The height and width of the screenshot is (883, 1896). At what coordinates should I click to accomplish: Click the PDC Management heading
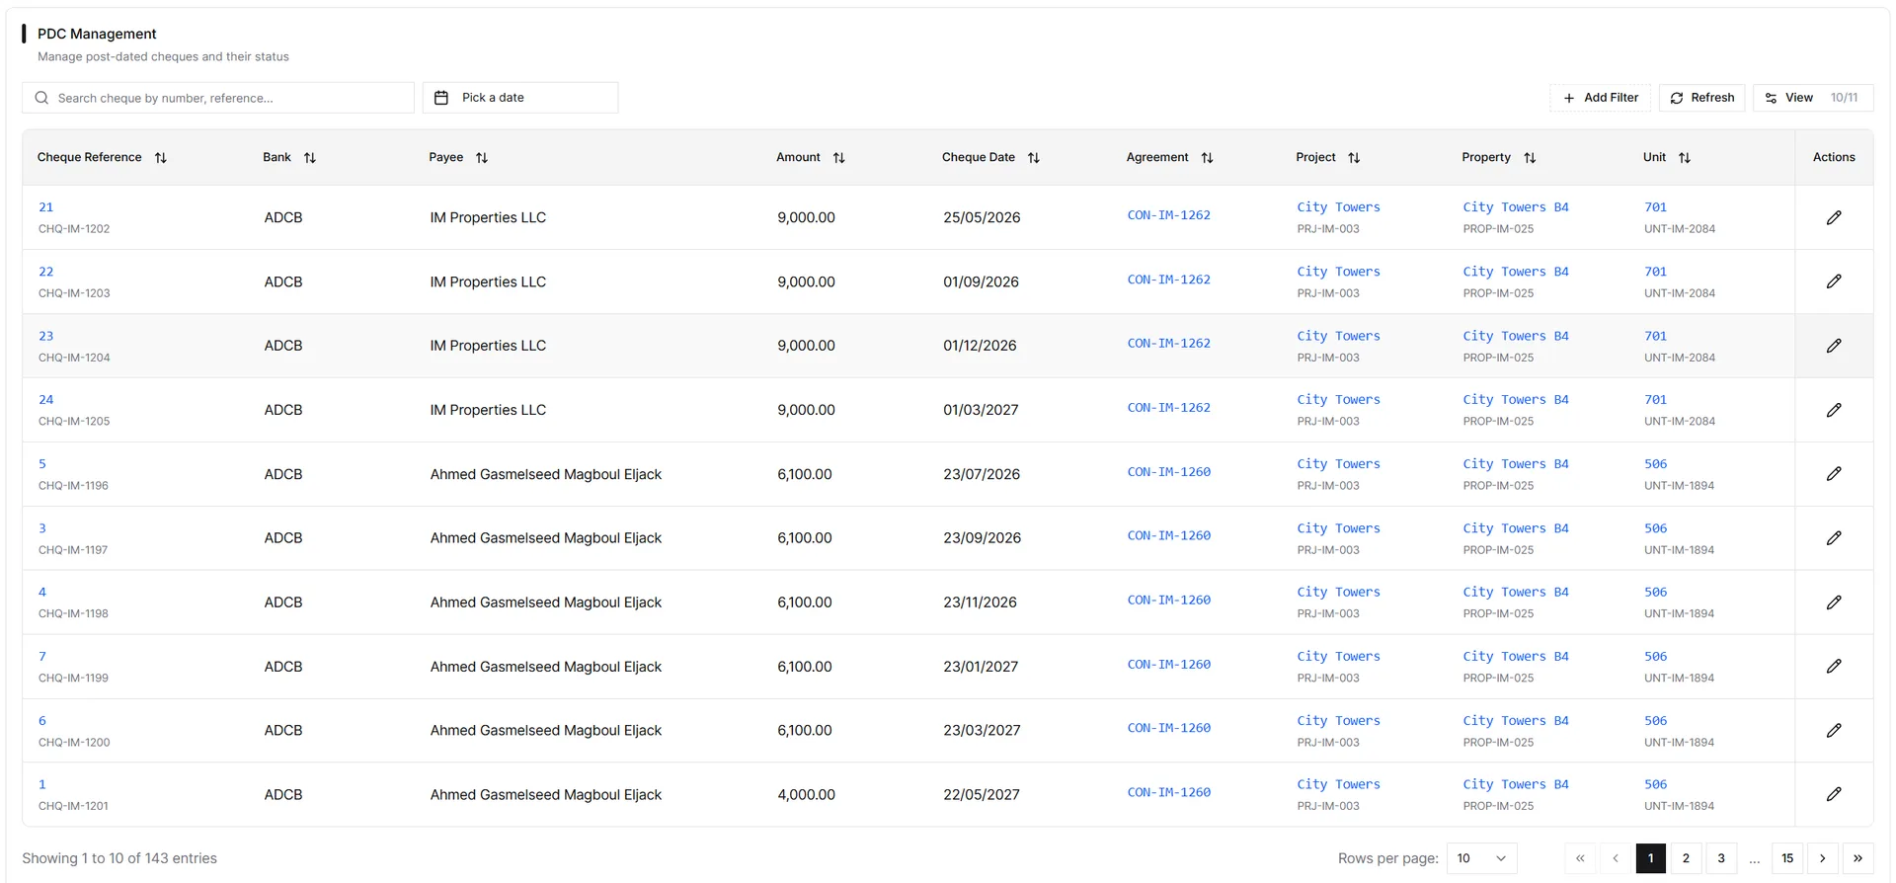97,34
